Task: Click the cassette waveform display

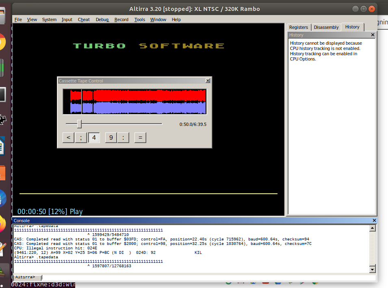Action: pyautogui.click(x=134, y=102)
